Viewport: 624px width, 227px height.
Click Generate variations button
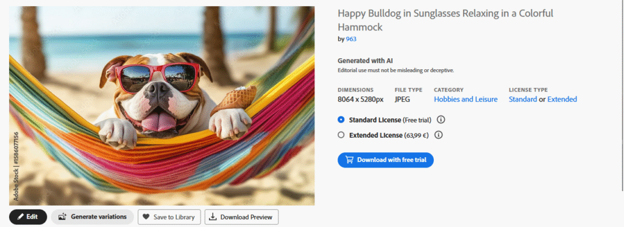click(x=93, y=217)
